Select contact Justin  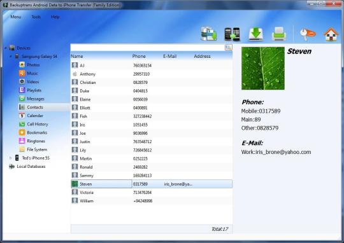pyautogui.click(x=152, y=142)
